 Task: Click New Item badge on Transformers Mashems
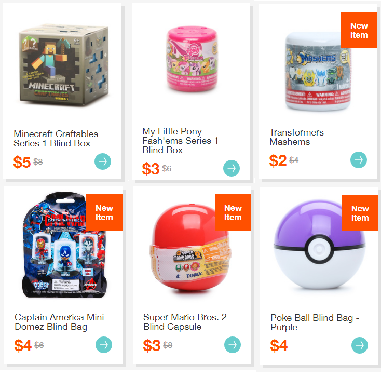click(359, 30)
